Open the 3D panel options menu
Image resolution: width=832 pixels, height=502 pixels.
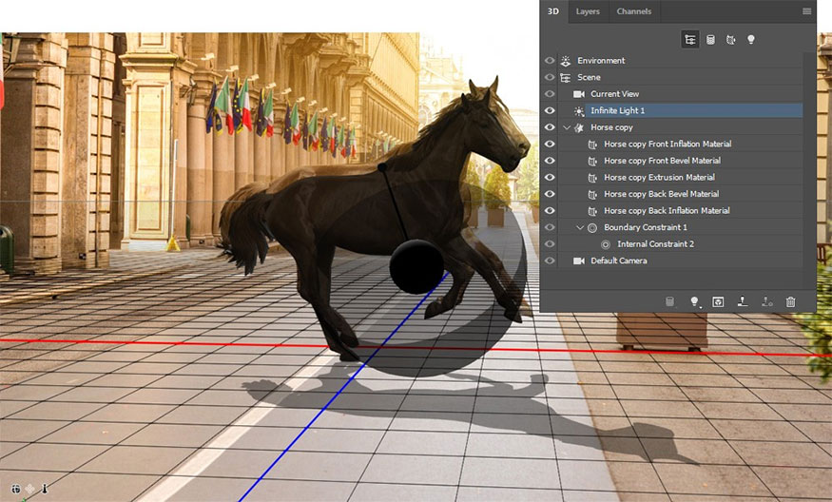pyautogui.click(x=807, y=11)
